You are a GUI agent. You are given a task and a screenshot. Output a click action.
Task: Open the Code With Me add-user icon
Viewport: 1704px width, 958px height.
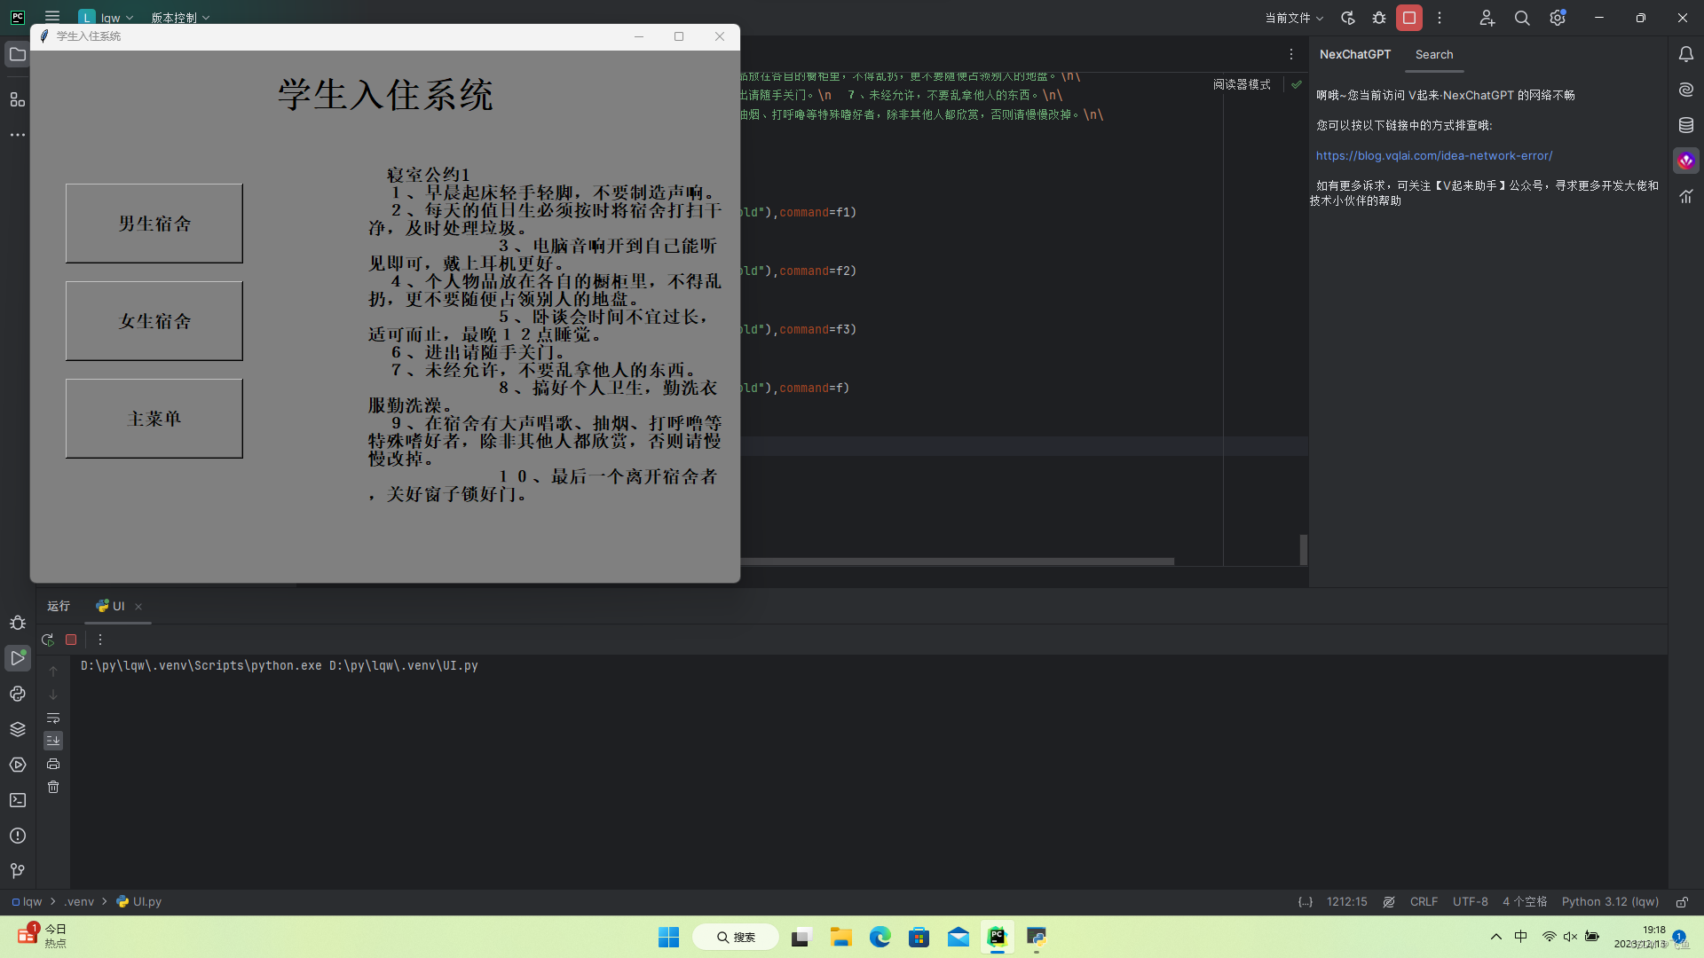pos(1487,18)
